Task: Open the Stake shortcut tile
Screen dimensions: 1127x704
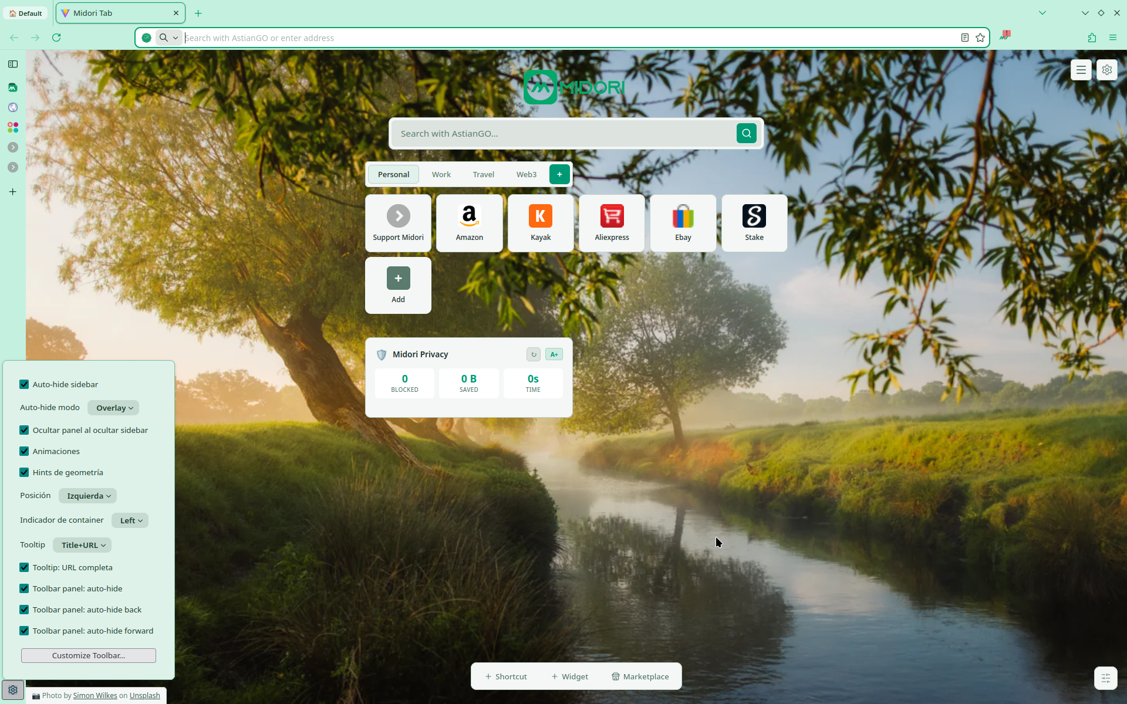Action: pos(754,224)
